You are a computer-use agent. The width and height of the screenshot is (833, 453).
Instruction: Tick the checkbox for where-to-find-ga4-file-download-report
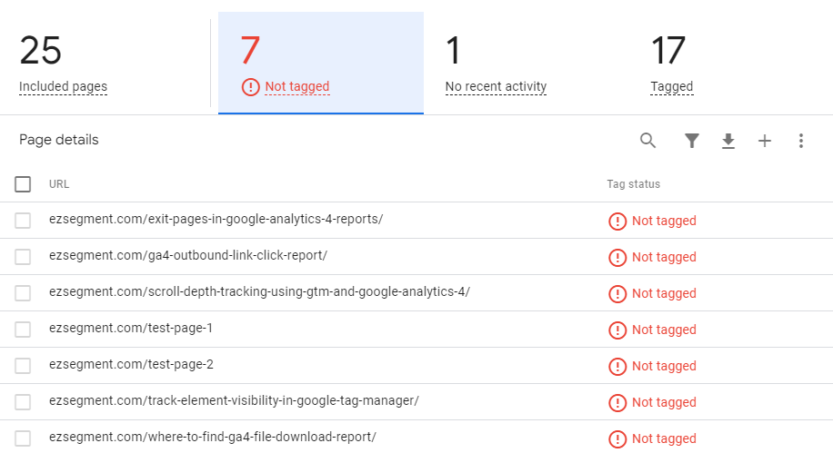[23, 438]
